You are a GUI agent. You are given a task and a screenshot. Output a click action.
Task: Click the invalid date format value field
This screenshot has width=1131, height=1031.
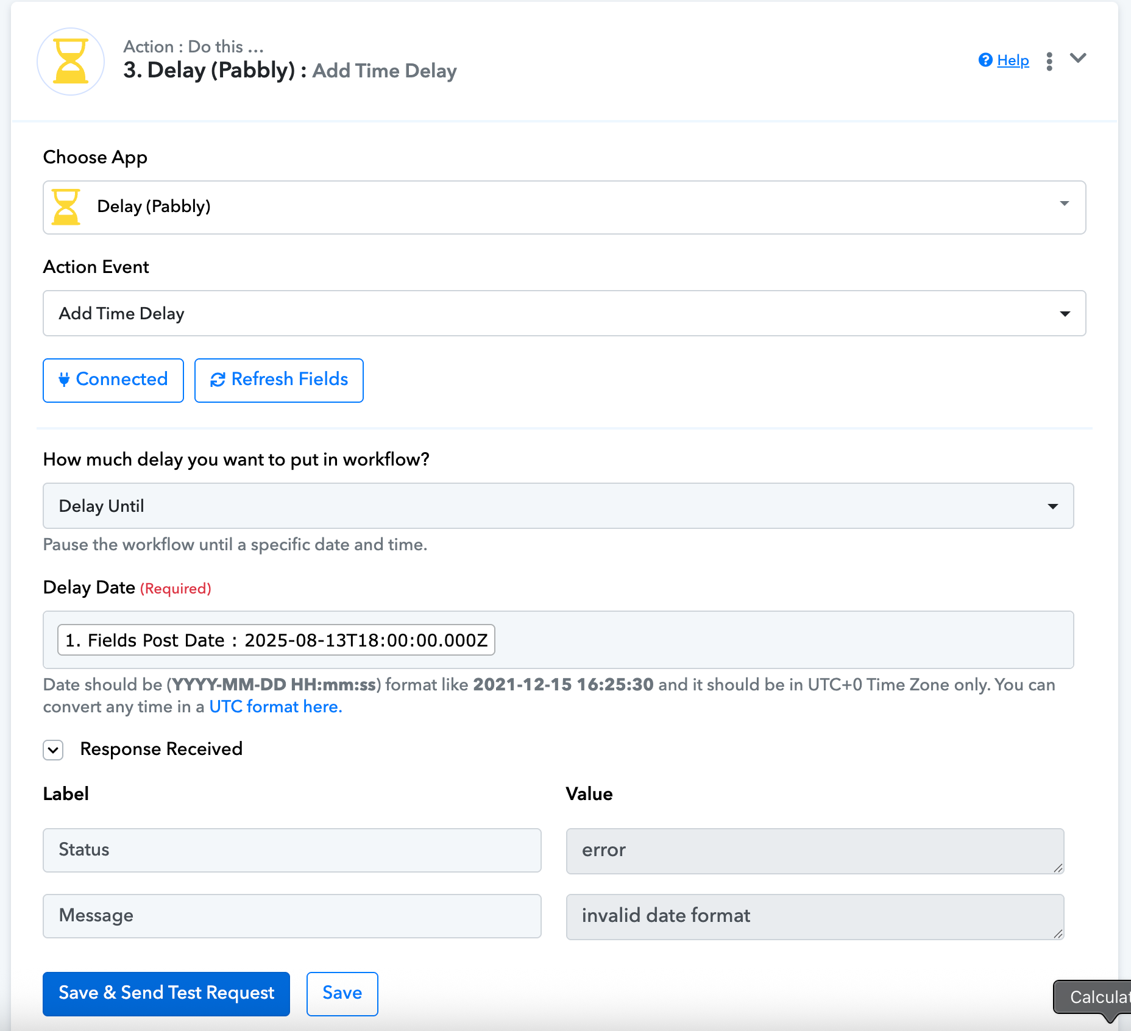click(815, 916)
